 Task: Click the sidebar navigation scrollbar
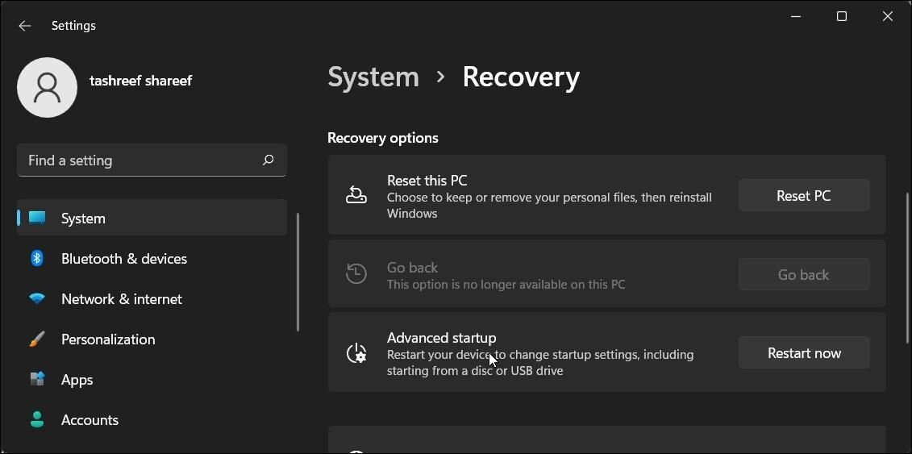coord(298,272)
